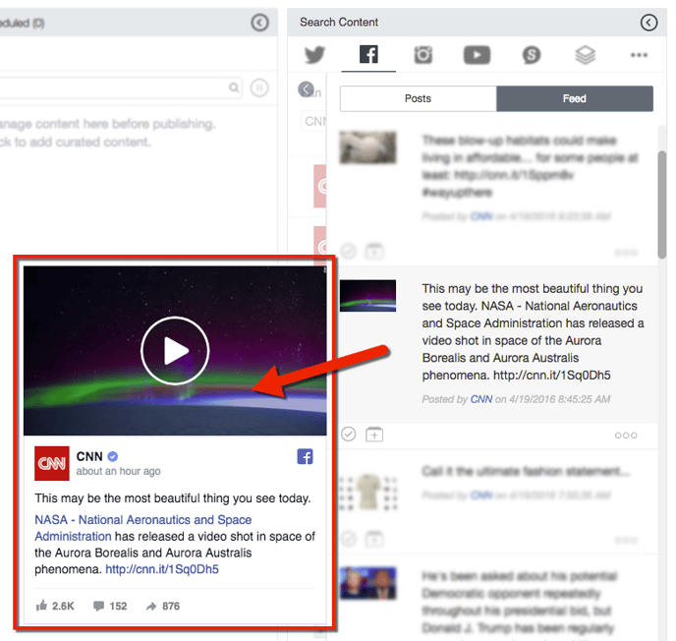
Task: Click the CNN verified badge
Action: pyautogui.click(x=113, y=456)
